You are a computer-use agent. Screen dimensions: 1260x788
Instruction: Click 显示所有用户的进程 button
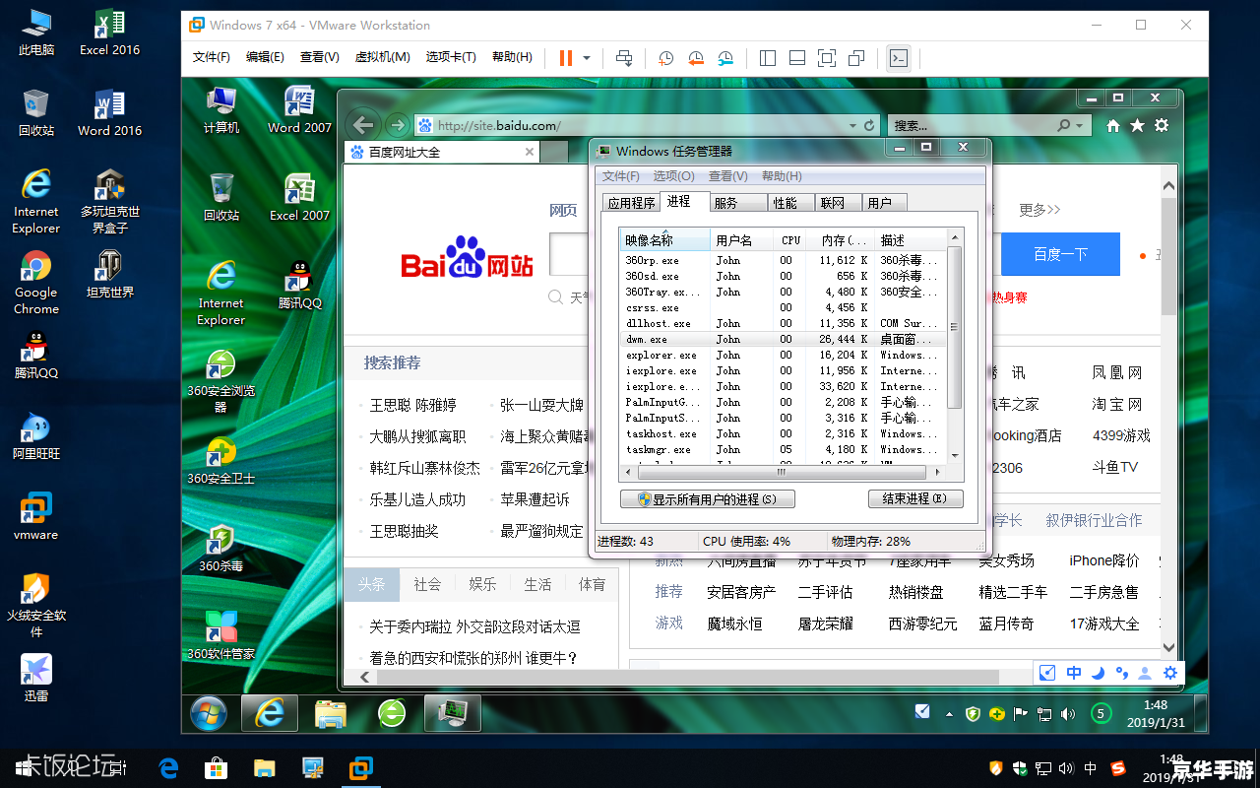click(708, 499)
